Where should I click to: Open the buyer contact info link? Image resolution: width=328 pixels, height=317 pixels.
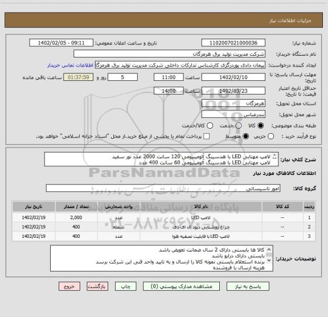(70, 65)
